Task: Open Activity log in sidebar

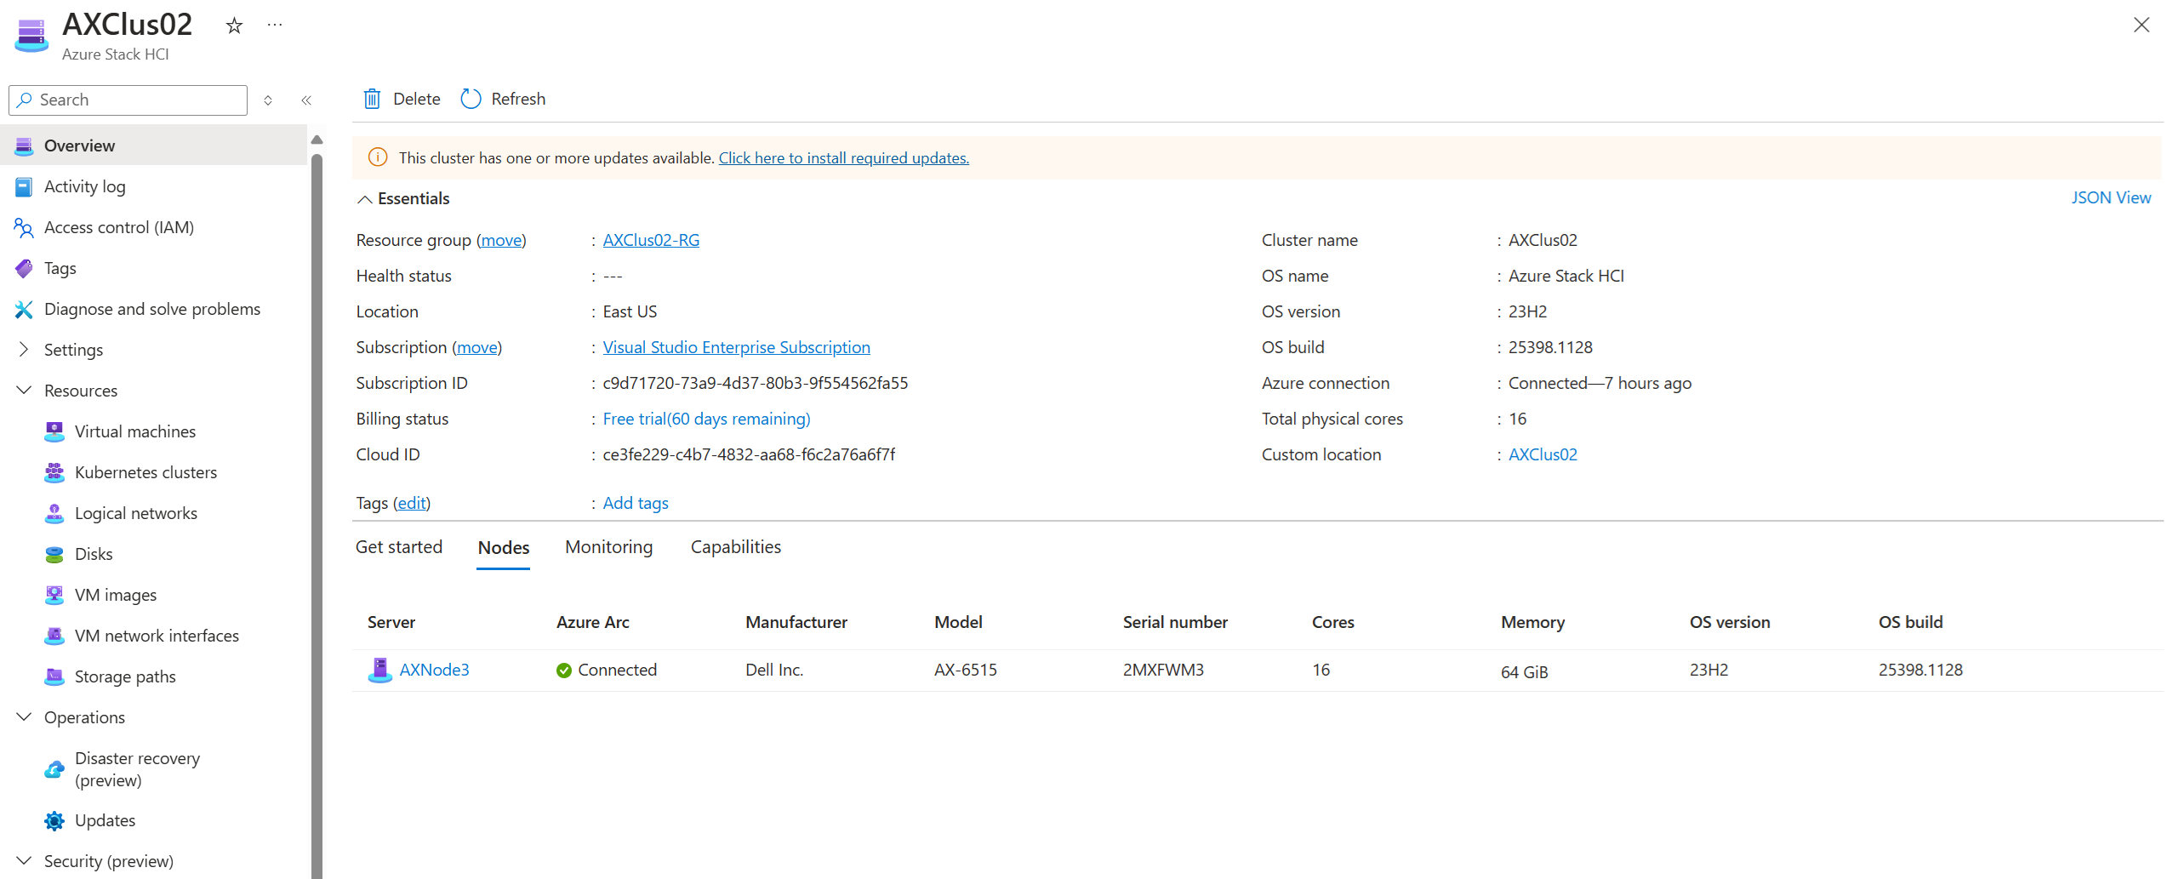Action: click(85, 186)
